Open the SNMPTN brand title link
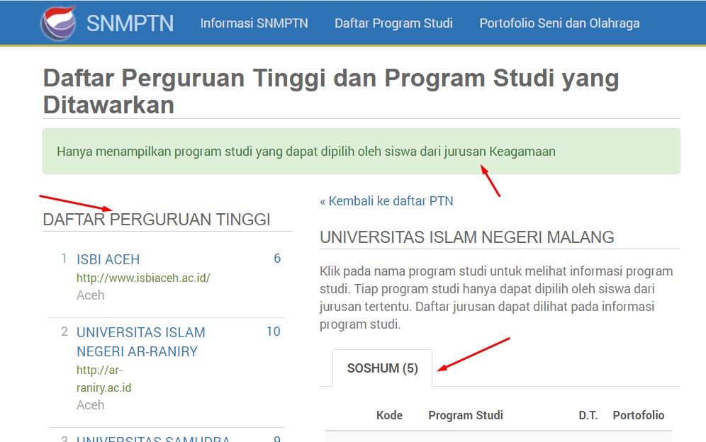 [130, 23]
